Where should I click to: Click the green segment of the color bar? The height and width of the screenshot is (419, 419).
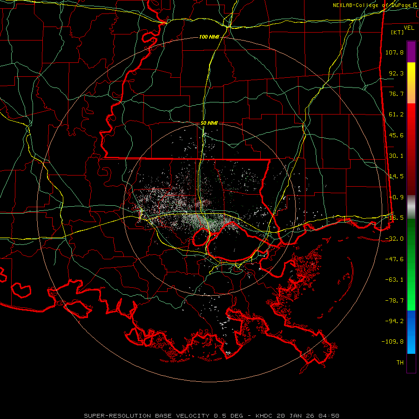(x=411, y=264)
